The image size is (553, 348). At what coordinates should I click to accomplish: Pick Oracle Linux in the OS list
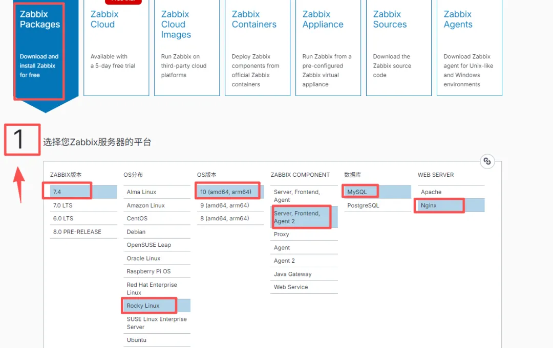157,258
